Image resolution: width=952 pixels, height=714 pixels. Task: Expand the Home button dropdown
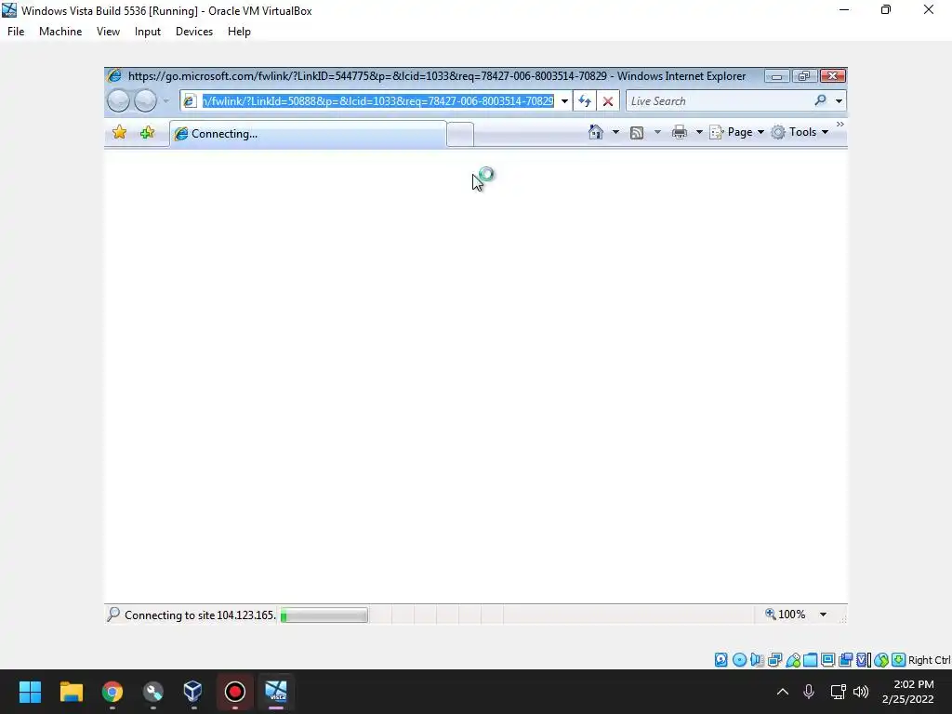pyautogui.click(x=615, y=132)
